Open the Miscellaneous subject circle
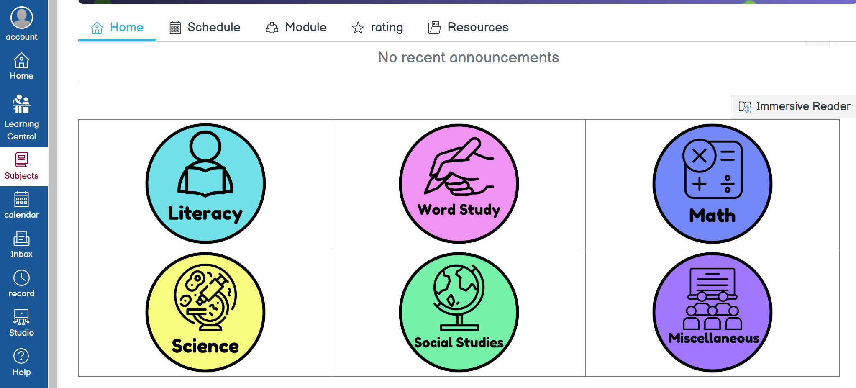This screenshot has height=388, width=856. [x=712, y=312]
